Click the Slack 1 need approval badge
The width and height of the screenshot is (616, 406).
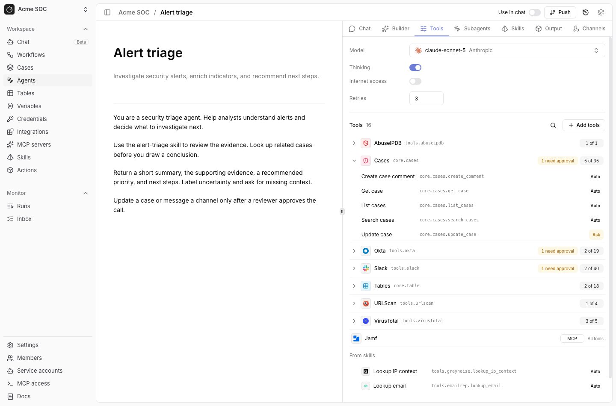(x=558, y=268)
